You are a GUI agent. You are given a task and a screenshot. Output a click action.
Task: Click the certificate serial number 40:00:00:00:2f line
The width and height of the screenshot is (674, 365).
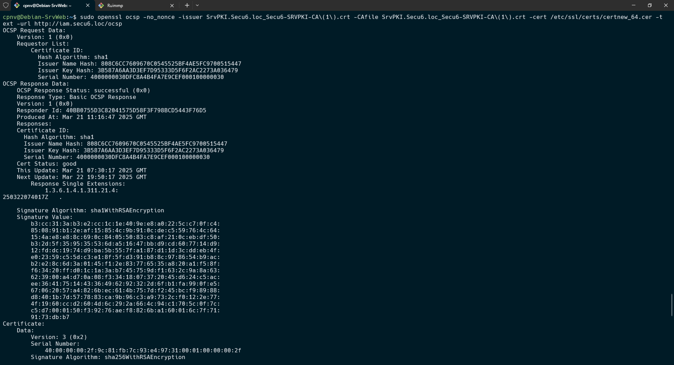pyautogui.click(x=143, y=351)
